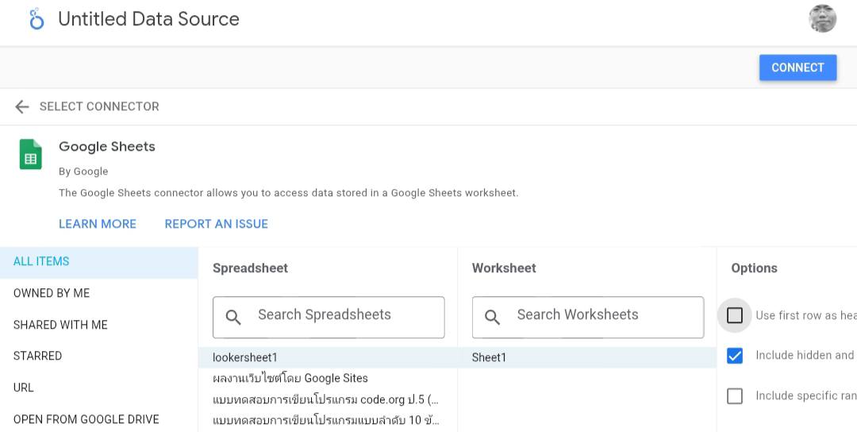Viewport: 857px width, 432px height.
Task: Tick the Include specific range checkbox
Action: point(735,395)
